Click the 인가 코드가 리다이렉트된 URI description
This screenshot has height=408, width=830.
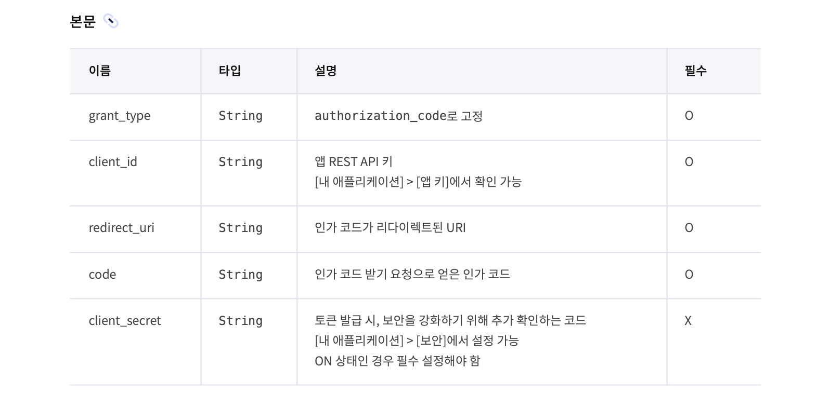click(390, 228)
